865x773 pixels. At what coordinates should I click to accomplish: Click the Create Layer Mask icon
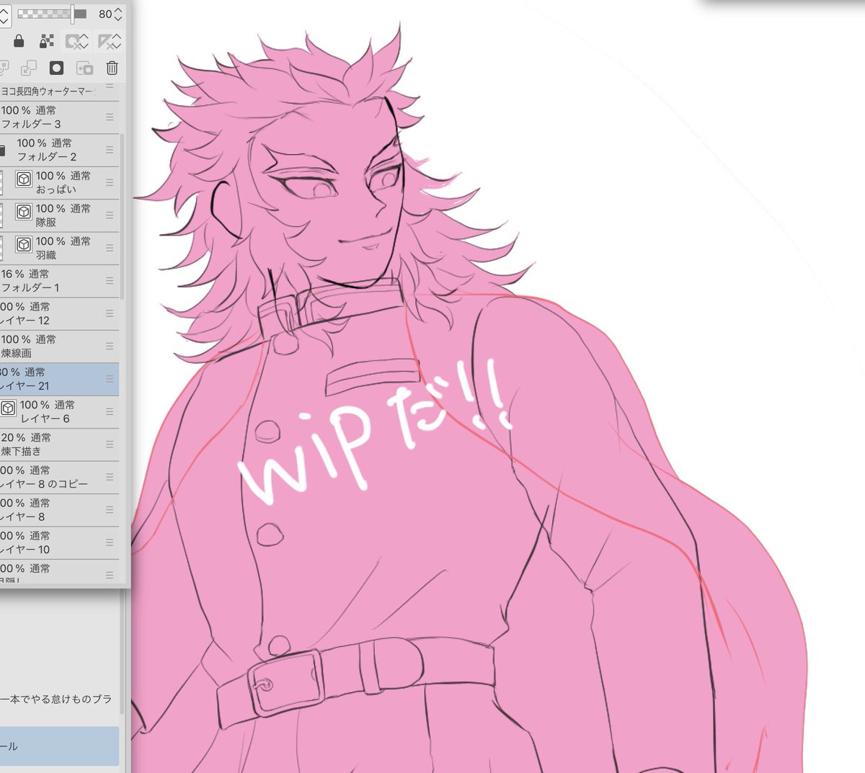56,68
